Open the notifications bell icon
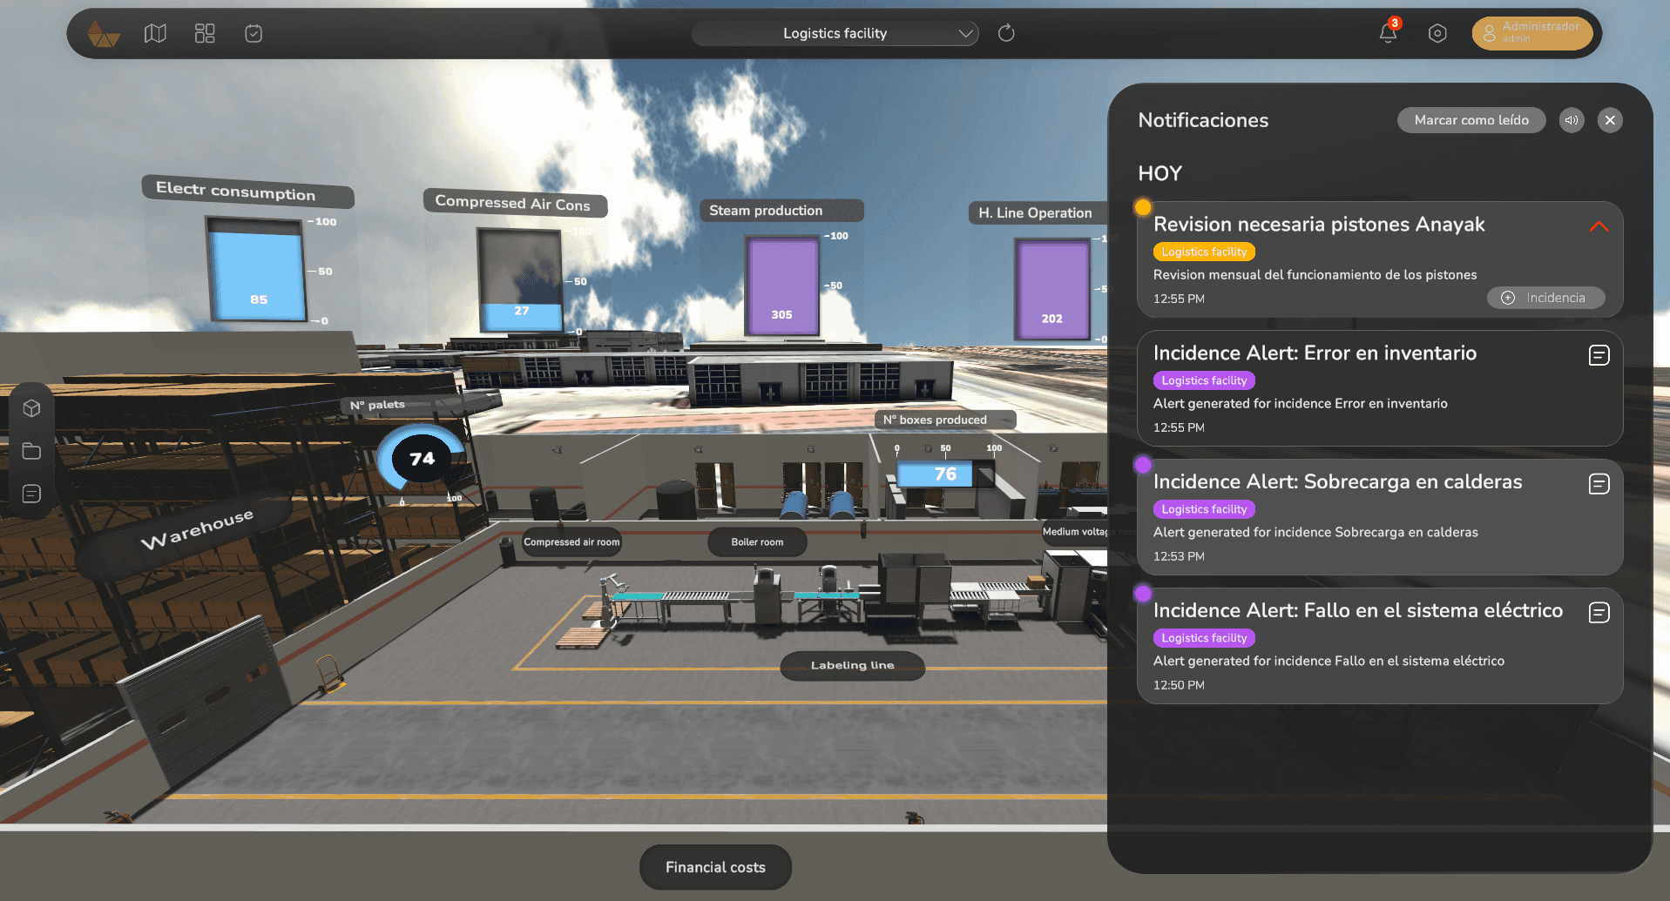The width and height of the screenshot is (1670, 901). pyautogui.click(x=1389, y=32)
